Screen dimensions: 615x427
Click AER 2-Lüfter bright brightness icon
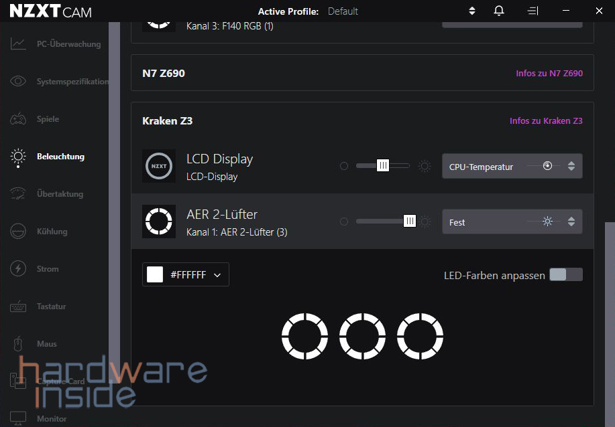click(425, 222)
